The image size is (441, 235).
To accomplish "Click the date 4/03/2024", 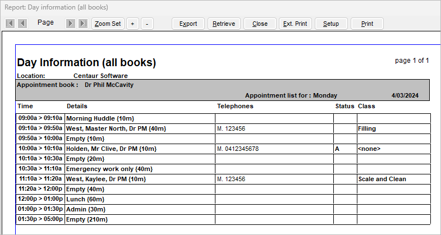I will pyautogui.click(x=405, y=95).
